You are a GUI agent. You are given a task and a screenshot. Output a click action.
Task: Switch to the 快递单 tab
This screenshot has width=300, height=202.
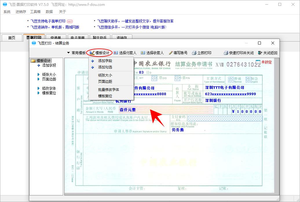(x=56, y=38)
